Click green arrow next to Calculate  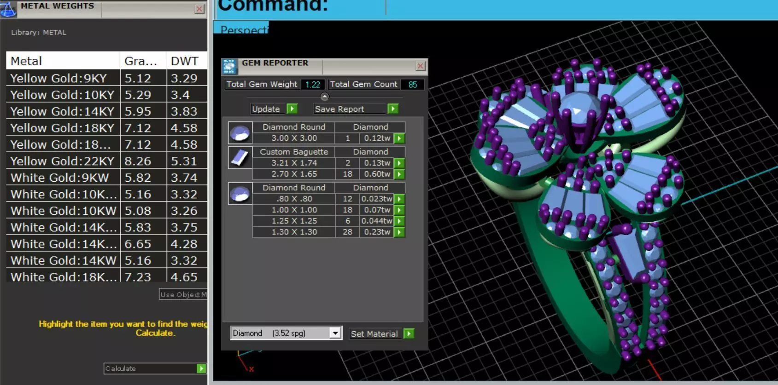201,368
